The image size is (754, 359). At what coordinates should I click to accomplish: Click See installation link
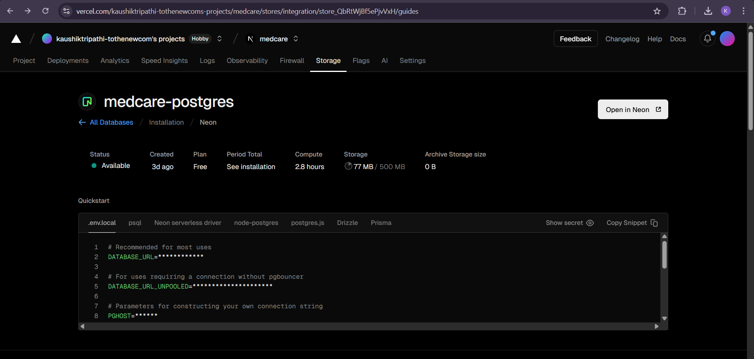251,167
